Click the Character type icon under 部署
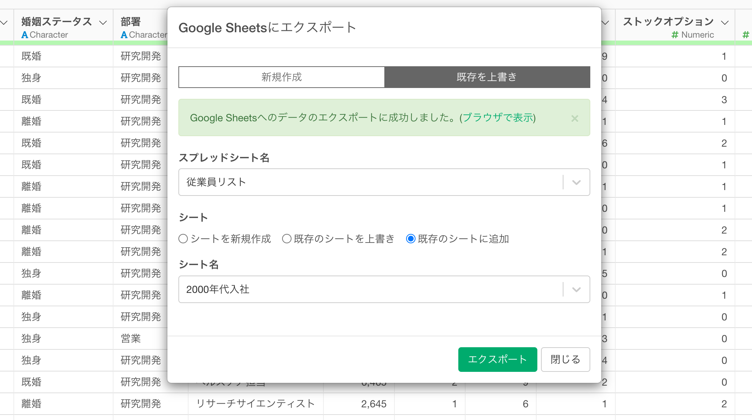Image resolution: width=752 pixels, height=420 pixels. click(124, 35)
